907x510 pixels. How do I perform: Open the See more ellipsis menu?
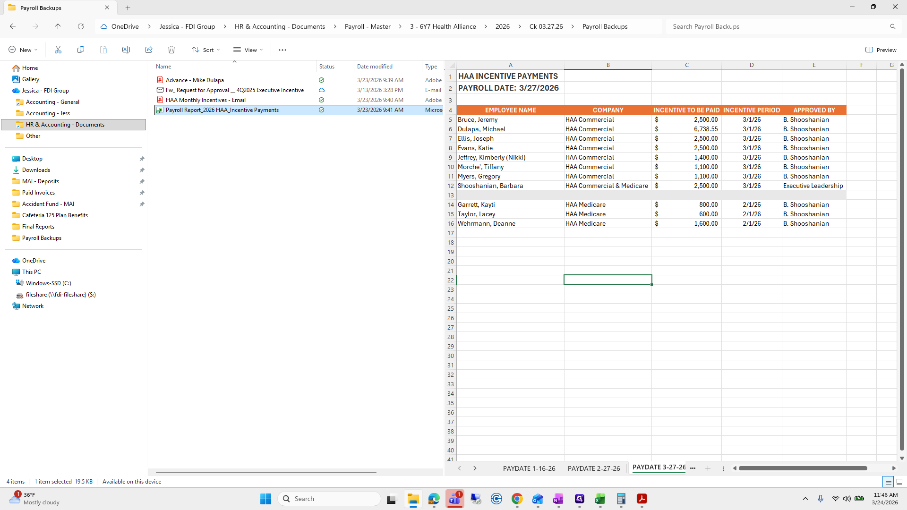[x=282, y=50]
